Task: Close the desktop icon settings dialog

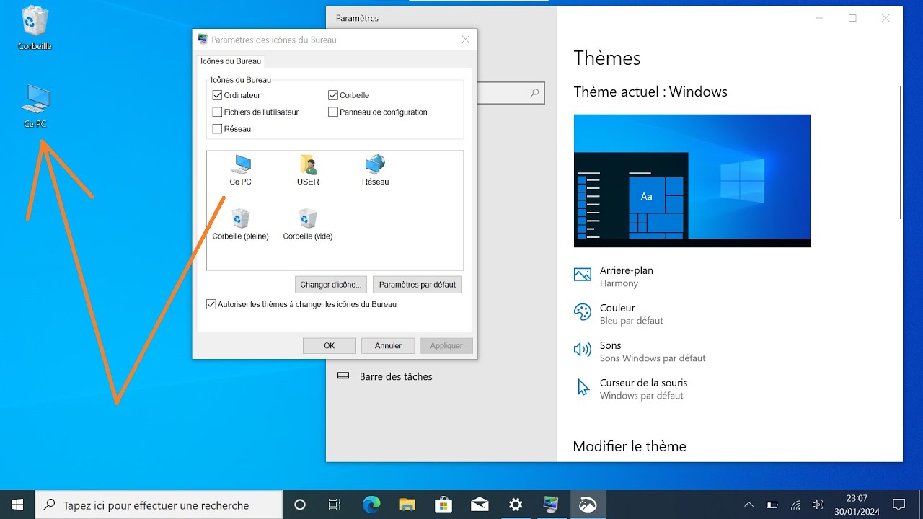Action: (x=465, y=40)
